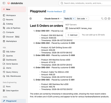The image size is (111, 103).
Task: Click the remove pane minus icon
Action: [106, 19]
